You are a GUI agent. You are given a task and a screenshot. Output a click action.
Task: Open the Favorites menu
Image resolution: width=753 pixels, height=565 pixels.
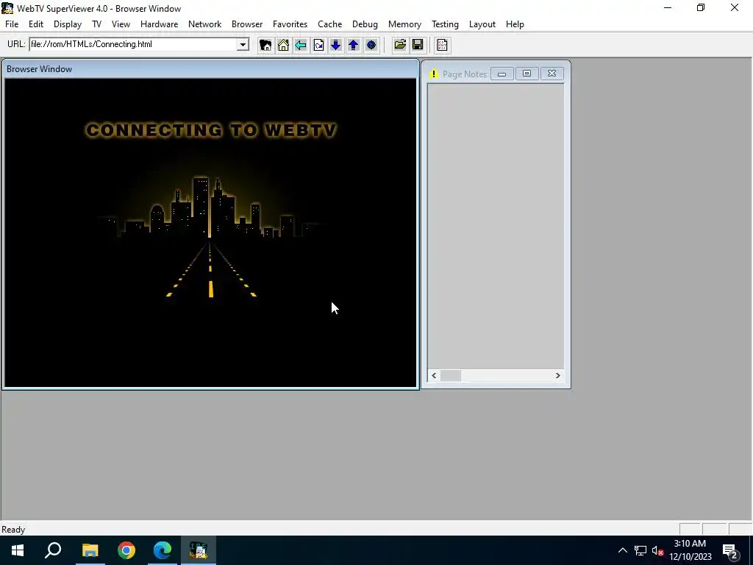pyautogui.click(x=290, y=24)
